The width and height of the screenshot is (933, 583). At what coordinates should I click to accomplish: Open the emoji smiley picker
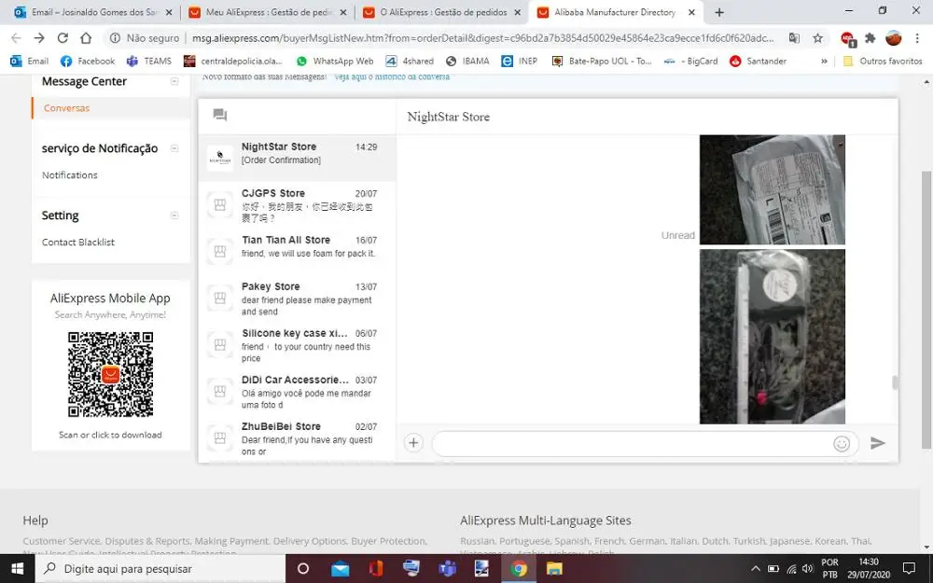coord(842,443)
